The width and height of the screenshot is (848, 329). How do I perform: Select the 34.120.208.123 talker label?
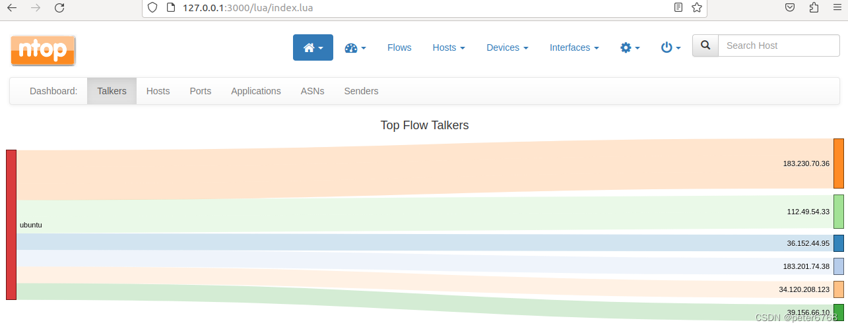(804, 289)
